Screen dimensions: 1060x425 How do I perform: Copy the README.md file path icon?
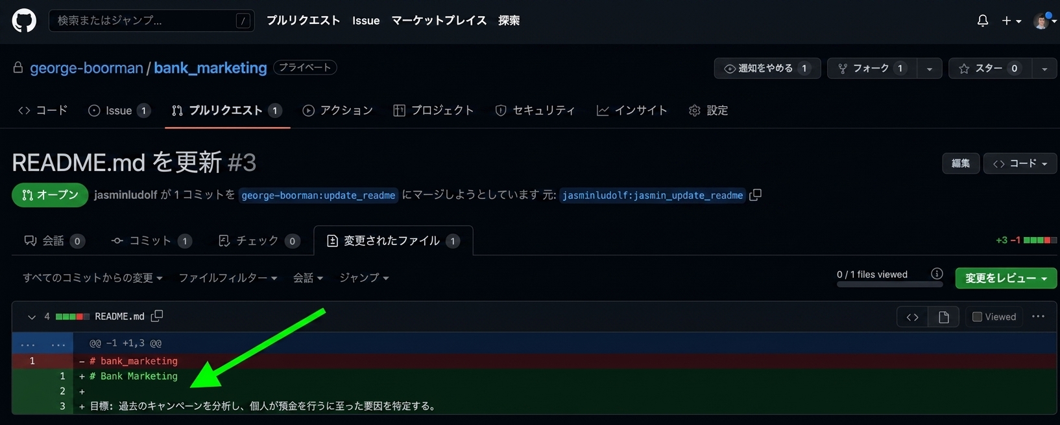pyautogui.click(x=157, y=316)
